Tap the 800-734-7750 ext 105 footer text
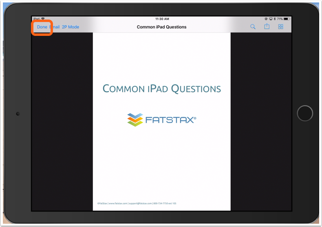The height and width of the screenshot is (227, 322). click(x=165, y=203)
